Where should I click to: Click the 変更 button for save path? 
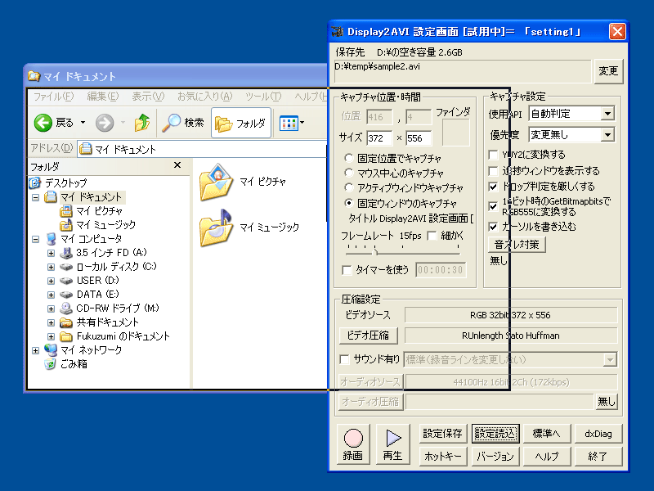click(608, 71)
